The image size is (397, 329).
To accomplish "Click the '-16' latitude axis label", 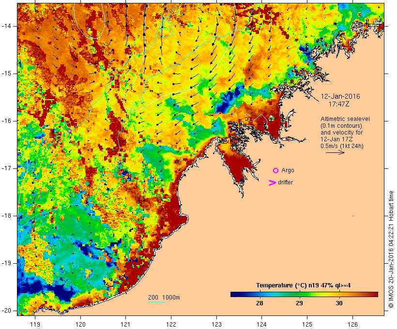I will [x=6, y=121].
